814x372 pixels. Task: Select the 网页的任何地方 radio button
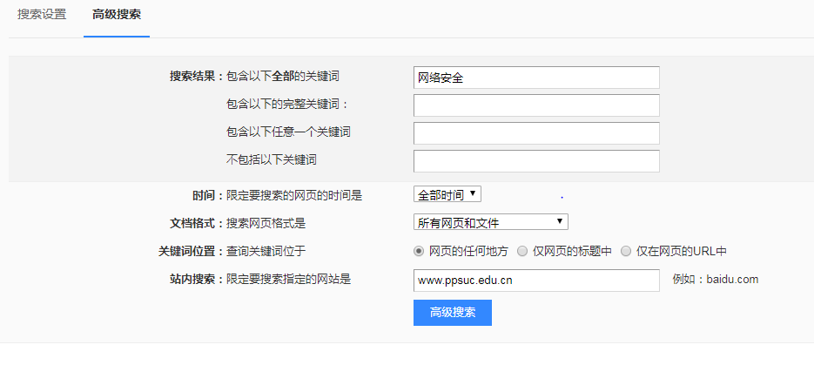pos(419,251)
